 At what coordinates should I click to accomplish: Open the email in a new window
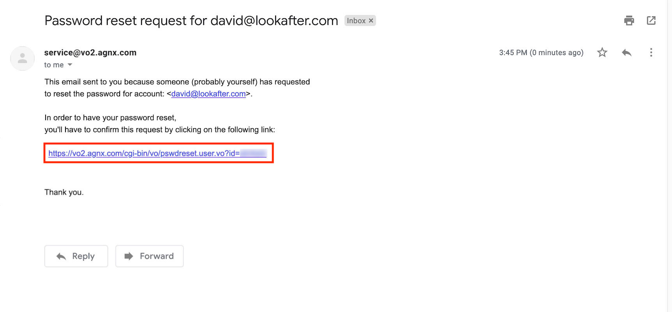[x=651, y=20]
